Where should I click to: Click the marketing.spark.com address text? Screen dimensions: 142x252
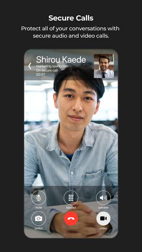[52, 66]
